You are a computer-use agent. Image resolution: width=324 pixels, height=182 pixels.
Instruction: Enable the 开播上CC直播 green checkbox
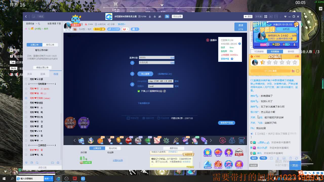pyautogui.click(x=138, y=91)
